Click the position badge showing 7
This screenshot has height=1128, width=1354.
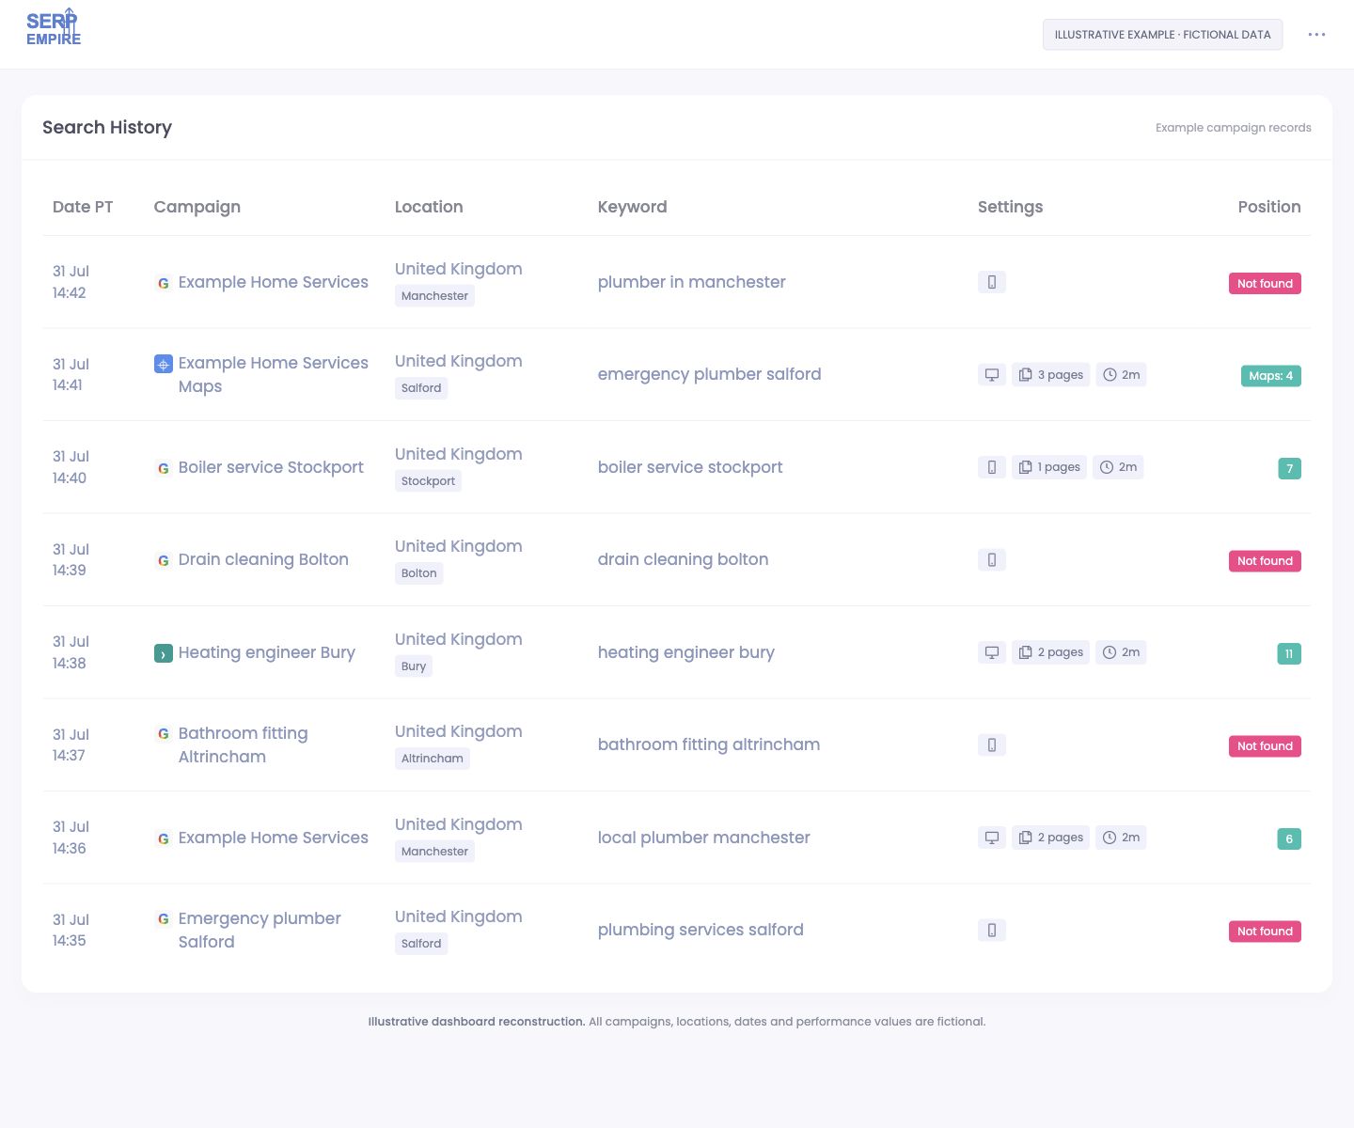pos(1290,468)
